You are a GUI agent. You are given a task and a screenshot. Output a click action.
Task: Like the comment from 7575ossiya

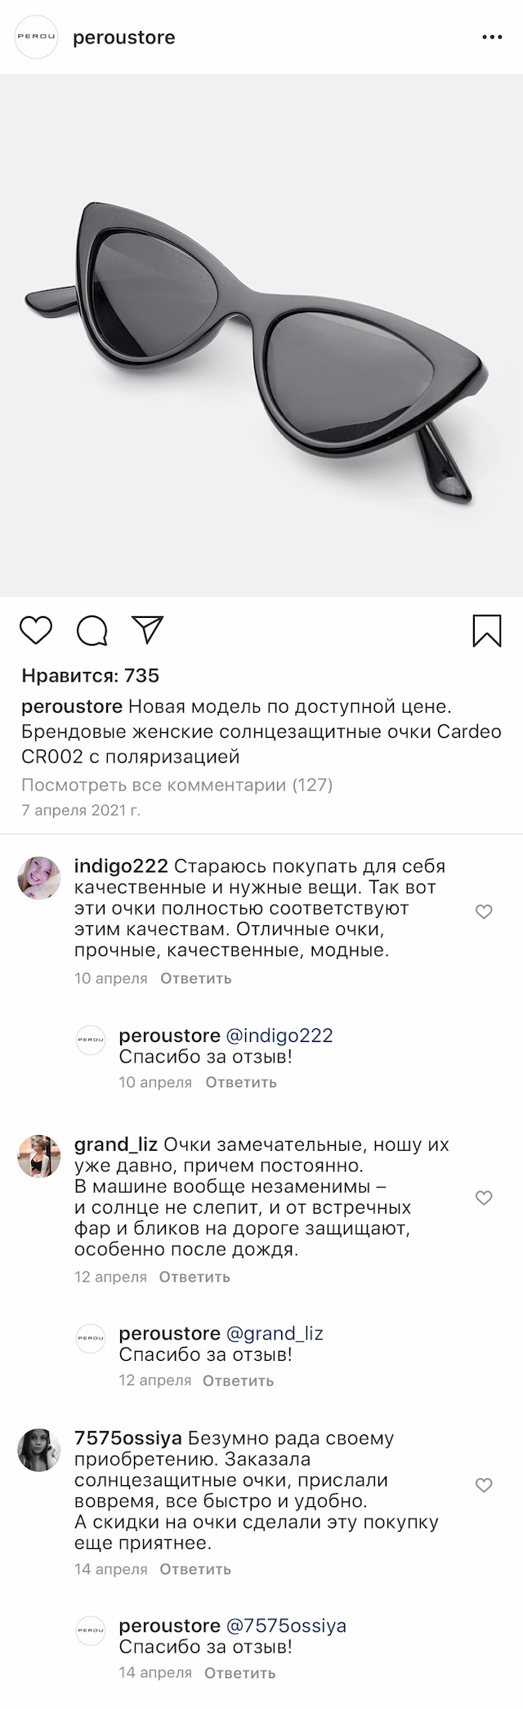(484, 1485)
